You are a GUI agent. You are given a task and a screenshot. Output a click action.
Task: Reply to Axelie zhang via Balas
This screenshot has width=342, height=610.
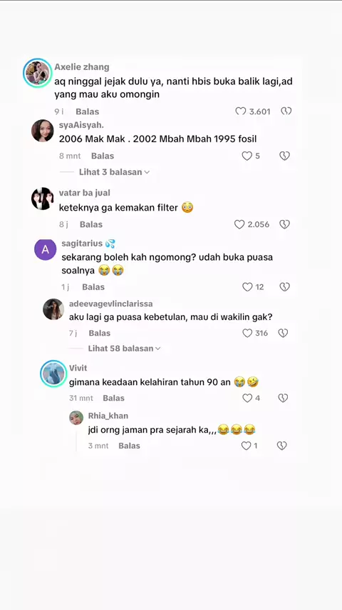88,111
